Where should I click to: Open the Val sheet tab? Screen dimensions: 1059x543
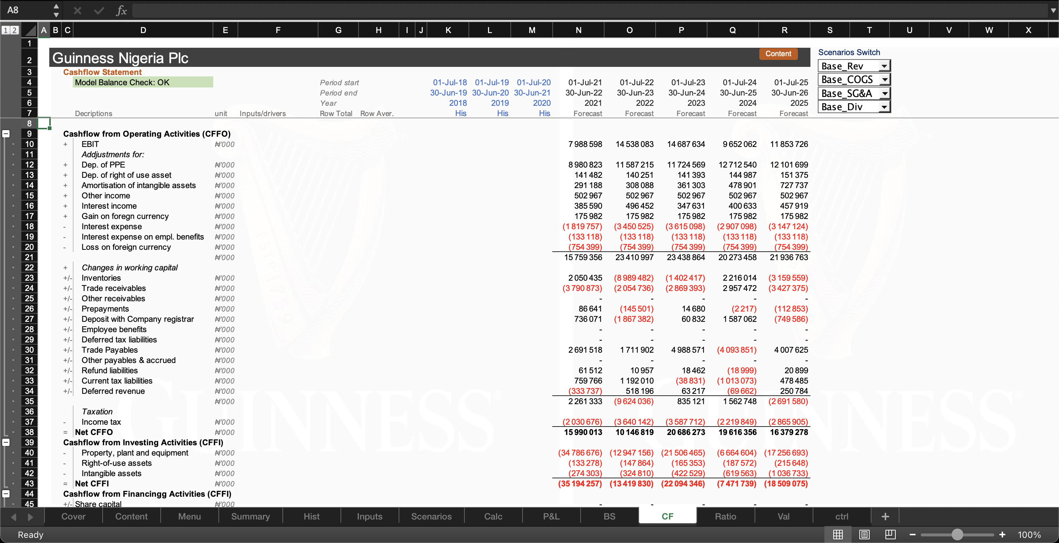point(784,516)
